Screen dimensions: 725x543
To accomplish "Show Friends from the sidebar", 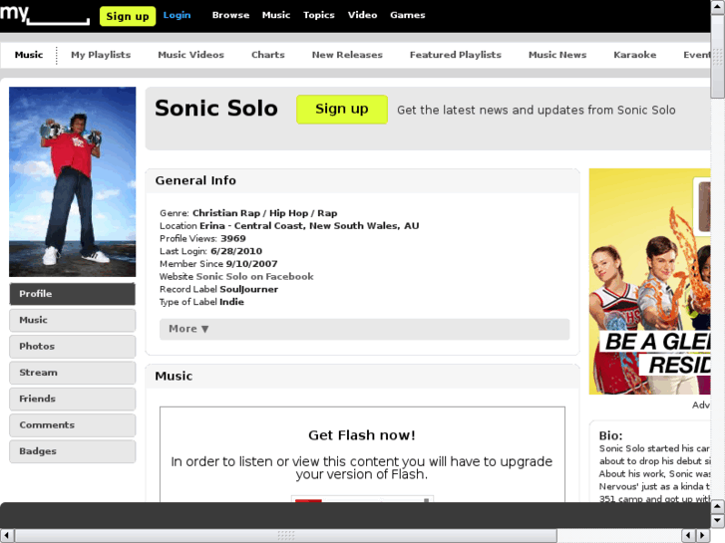I will pyautogui.click(x=72, y=399).
